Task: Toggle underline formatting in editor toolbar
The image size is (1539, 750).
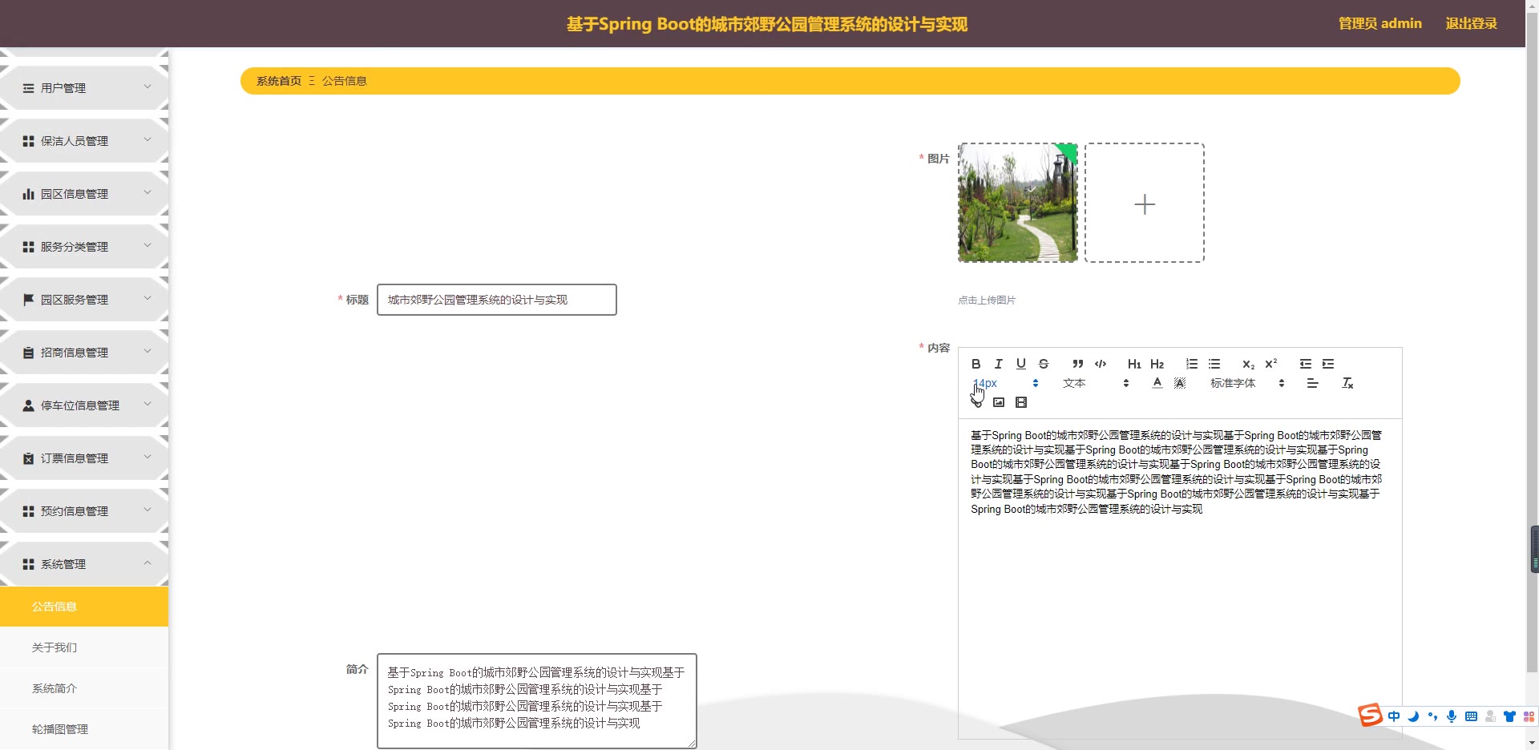Action: tap(1020, 364)
